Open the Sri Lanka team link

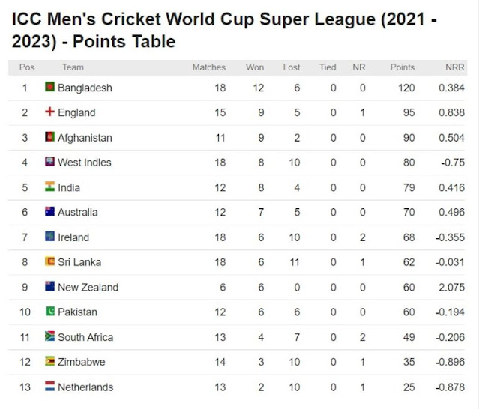(x=79, y=262)
